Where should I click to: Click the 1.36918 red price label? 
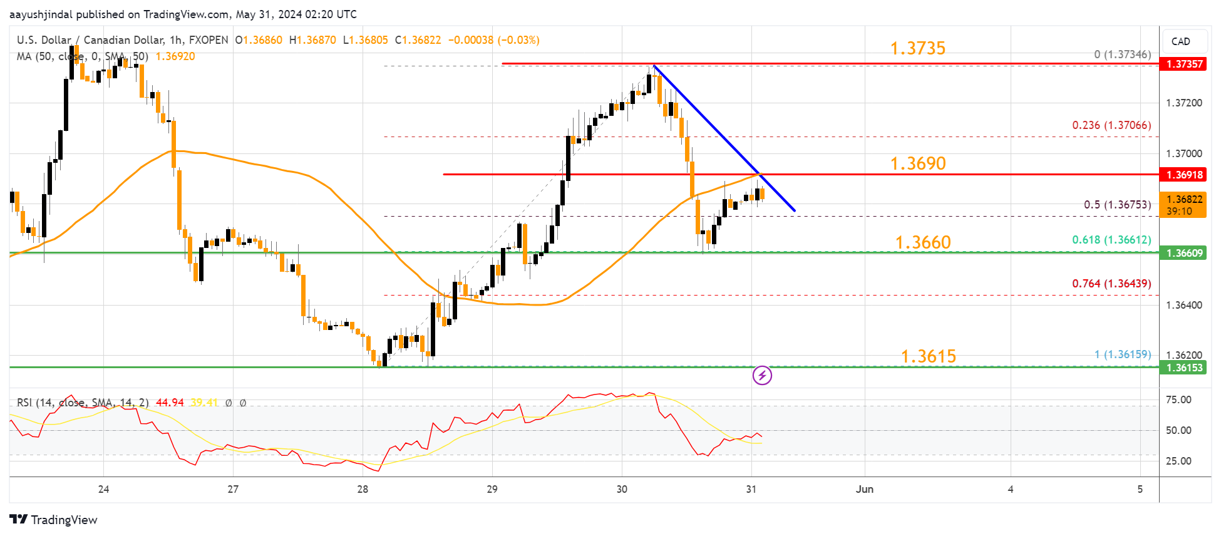(1183, 175)
